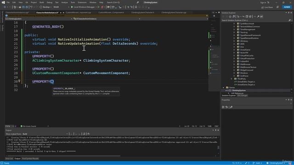Click the Bookmark toolbar icon

tap(136, 7)
